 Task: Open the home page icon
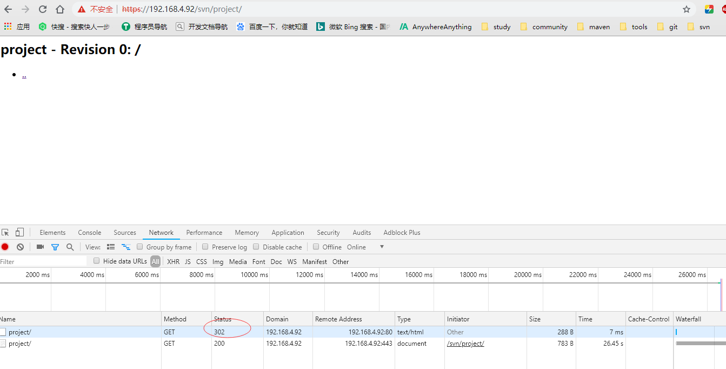(x=60, y=9)
